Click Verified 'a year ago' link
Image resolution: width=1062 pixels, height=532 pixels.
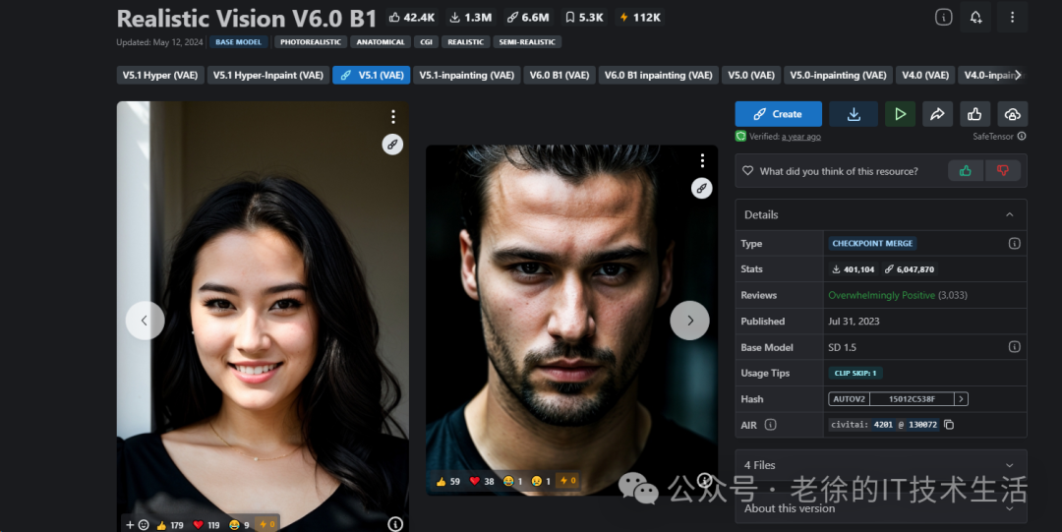point(801,137)
